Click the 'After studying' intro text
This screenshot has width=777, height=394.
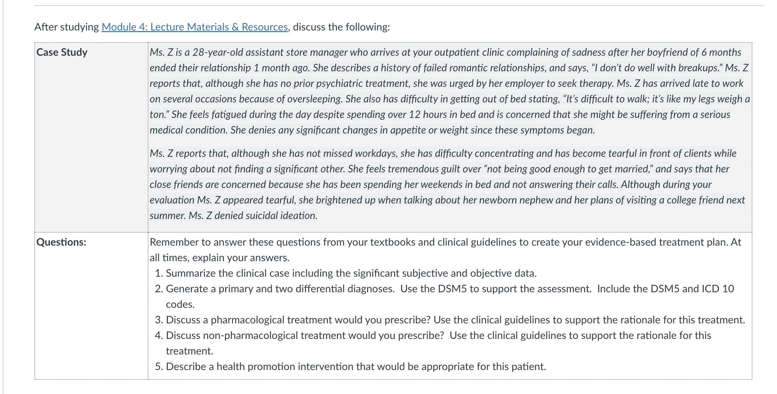click(67, 27)
